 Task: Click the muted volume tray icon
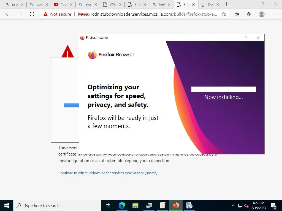(246, 206)
